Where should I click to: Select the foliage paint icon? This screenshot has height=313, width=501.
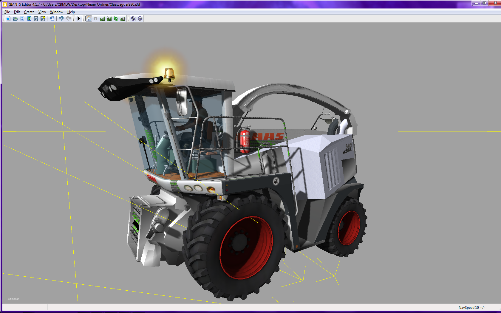[x=116, y=18]
